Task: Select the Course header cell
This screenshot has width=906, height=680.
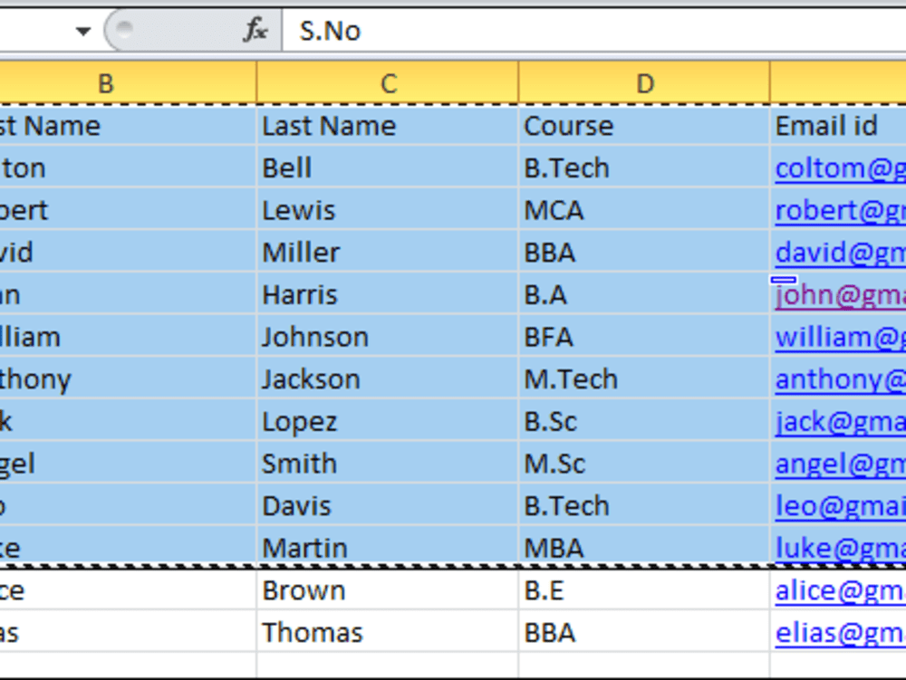Action: click(x=644, y=125)
